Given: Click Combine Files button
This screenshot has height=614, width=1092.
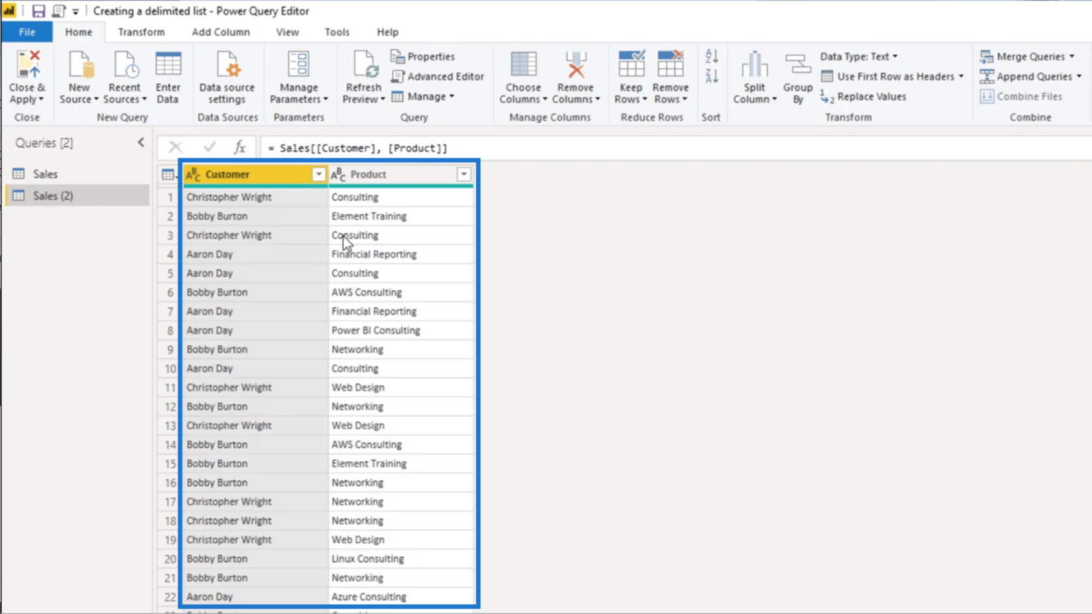Looking at the screenshot, I should click(x=1021, y=97).
